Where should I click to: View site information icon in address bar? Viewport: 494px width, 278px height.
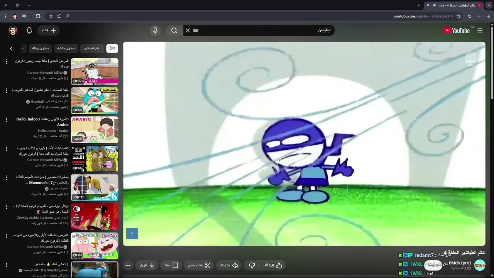(x=458, y=16)
